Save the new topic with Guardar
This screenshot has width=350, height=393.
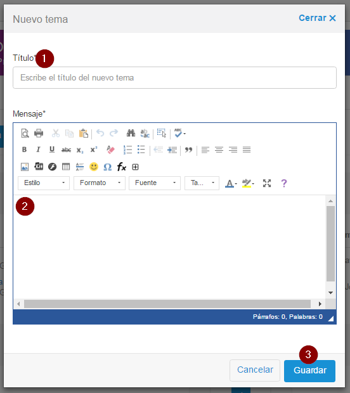click(309, 371)
